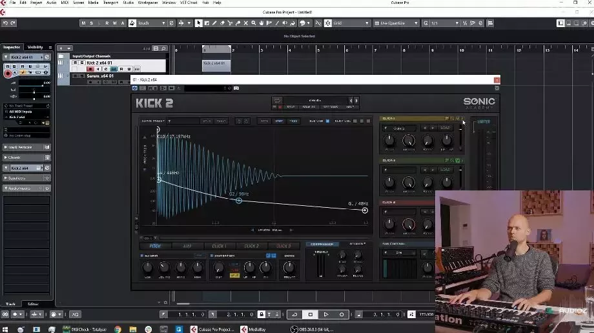This screenshot has width=594, height=333.
Task: Open the track list search magnifier
Action: [x=163, y=48]
